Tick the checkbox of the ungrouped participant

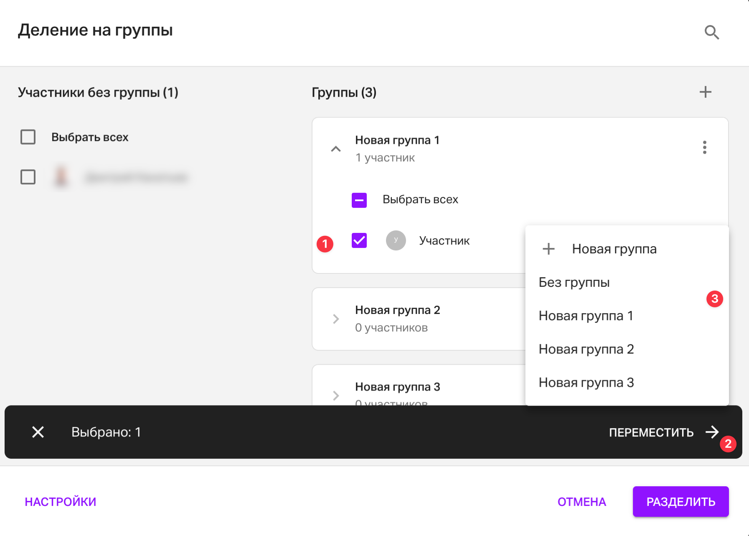(28, 177)
